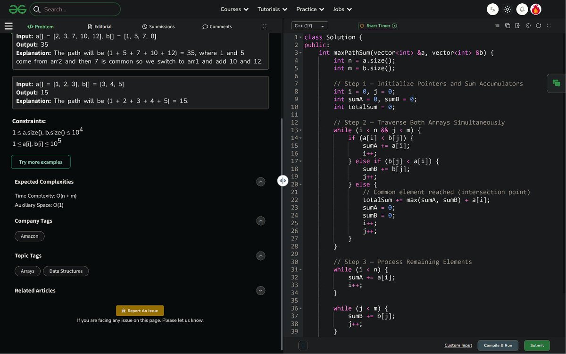Open the Practice dropdown menu

tap(310, 9)
